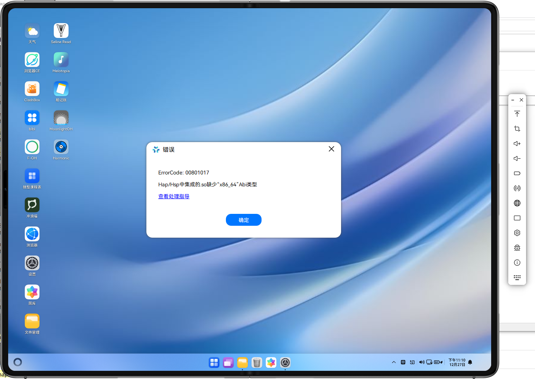Open the 冲浪喵 app
Screen dimensions: 535x379
32,205
